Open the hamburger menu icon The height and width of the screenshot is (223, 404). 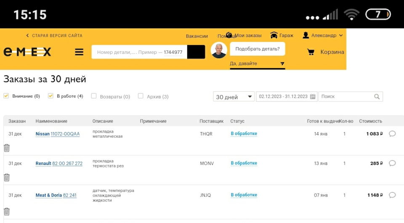(79, 52)
